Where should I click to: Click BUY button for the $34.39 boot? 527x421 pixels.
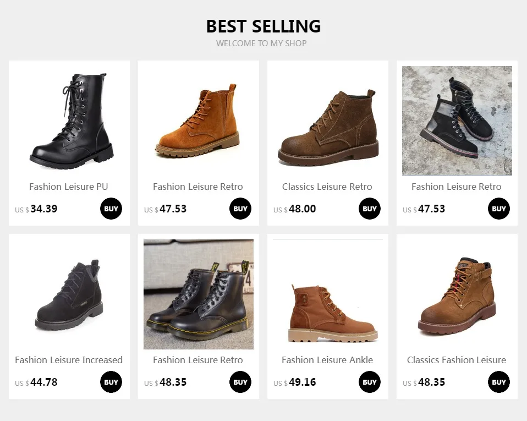coord(111,209)
